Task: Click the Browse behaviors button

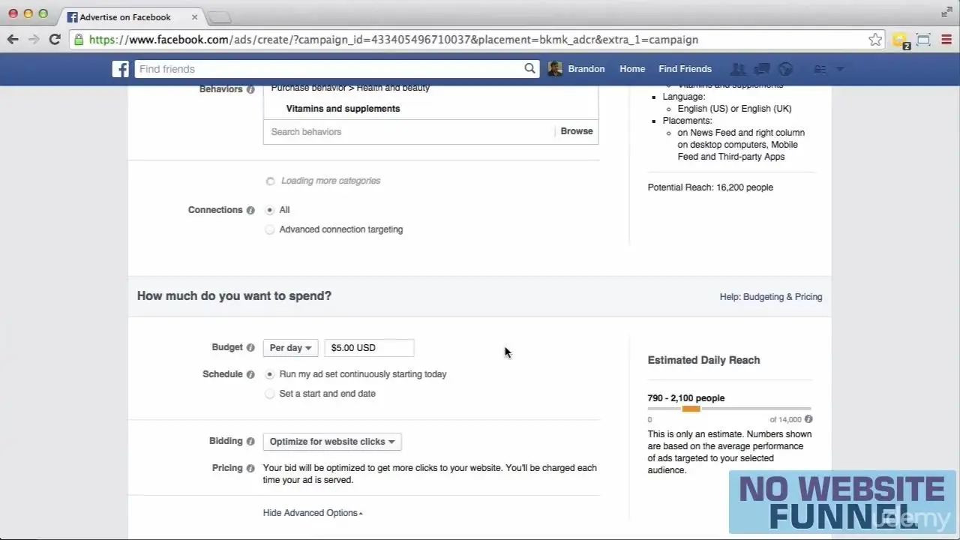Action: [577, 131]
